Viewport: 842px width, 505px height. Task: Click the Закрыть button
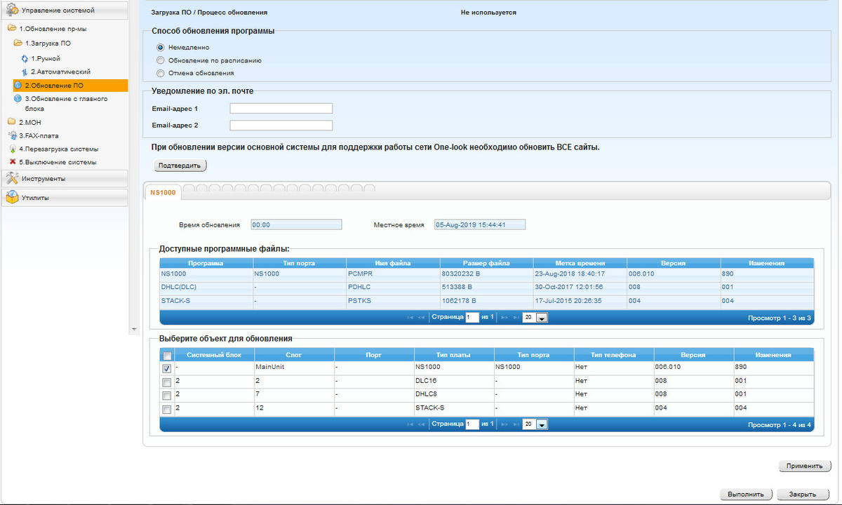(x=804, y=494)
